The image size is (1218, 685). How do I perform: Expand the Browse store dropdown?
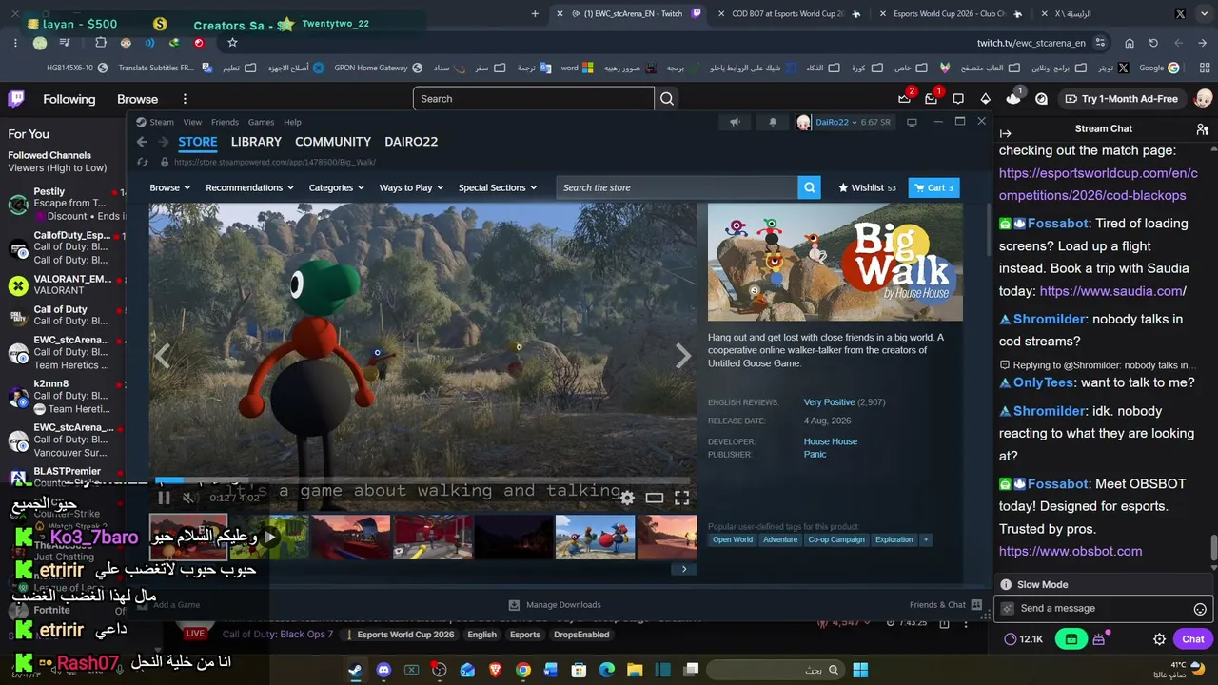[x=169, y=187]
